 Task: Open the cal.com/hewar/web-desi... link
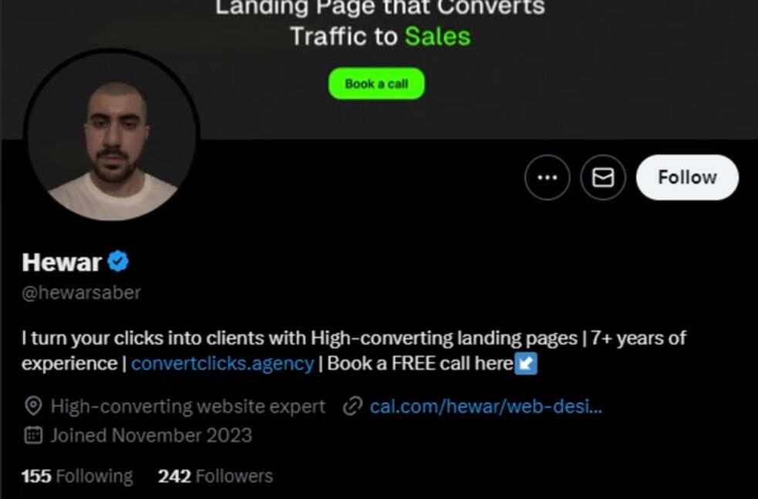coord(486,407)
